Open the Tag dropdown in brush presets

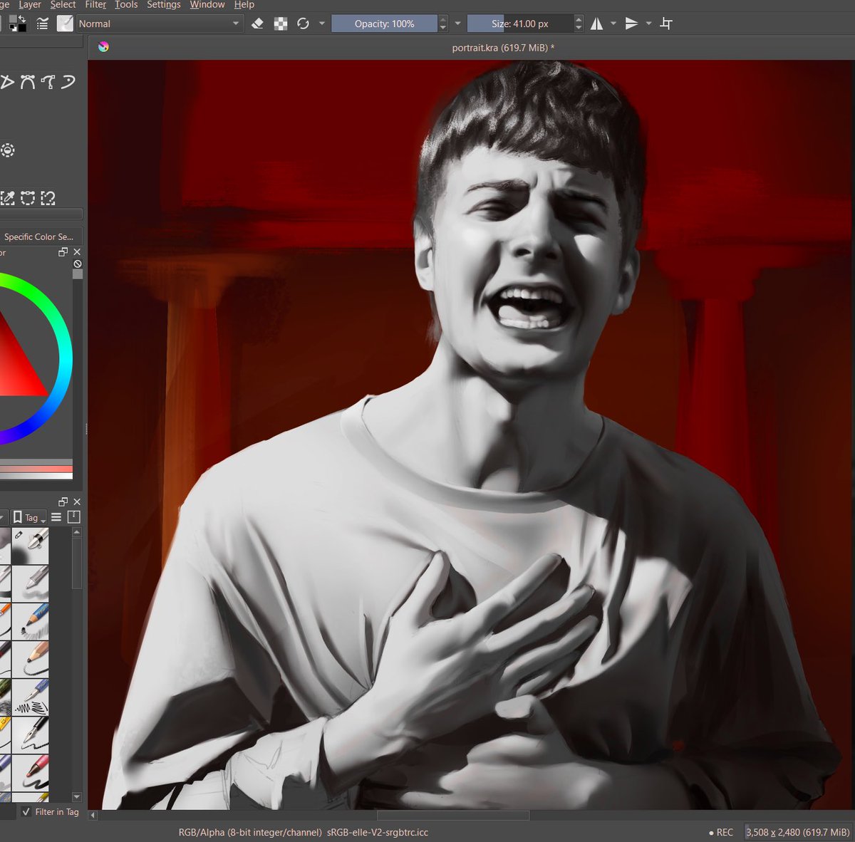pos(29,517)
